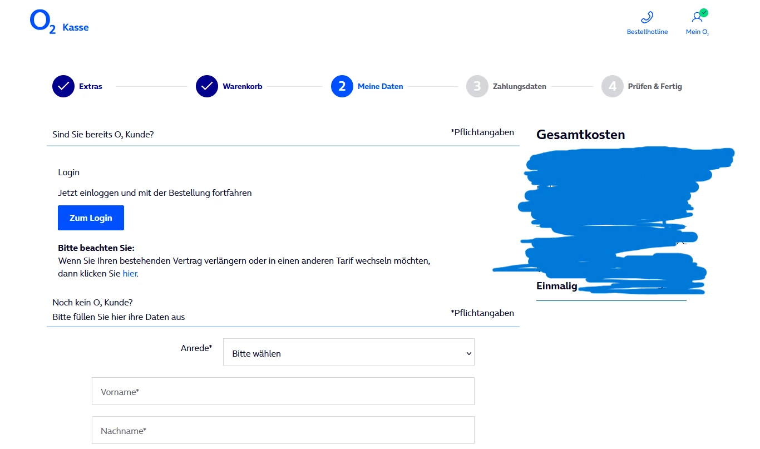Focus the Vorname input field
This screenshot has width=760, height=449.
(283, 391)
